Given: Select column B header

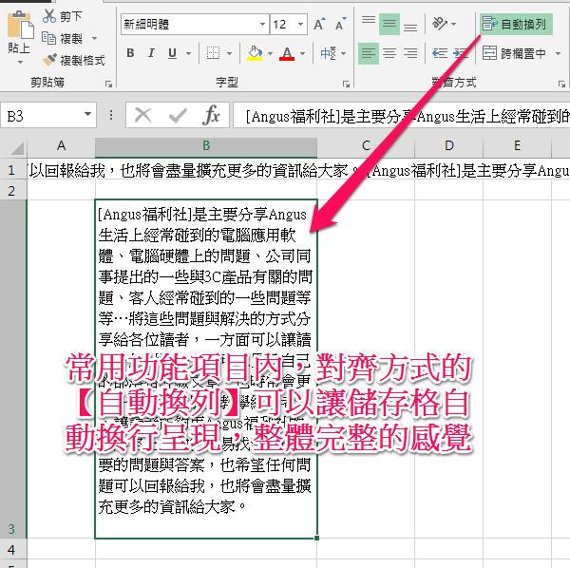Looking at the screenshot, I should tap(206, 146).
